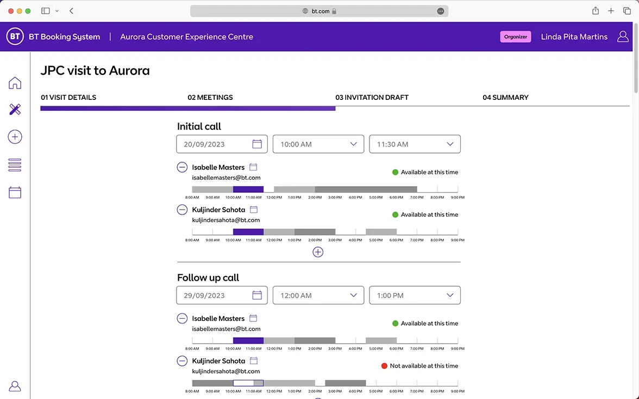
Task: Switch to the 01 Visit Details step
Action: 68,98
